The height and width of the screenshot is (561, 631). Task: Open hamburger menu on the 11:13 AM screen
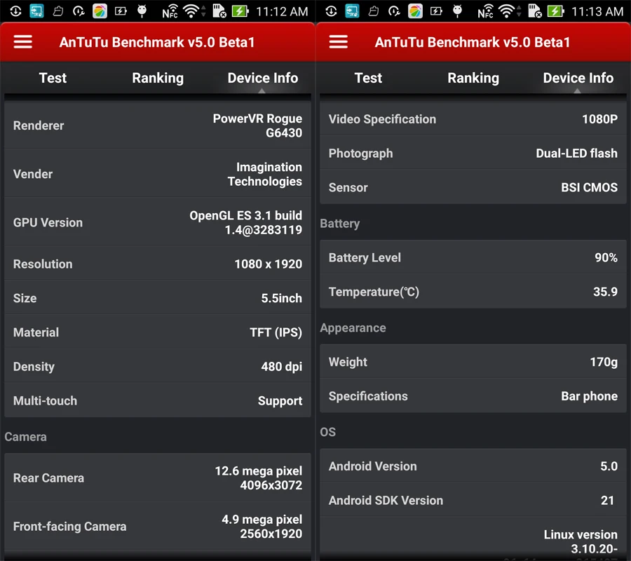point(339,42)
